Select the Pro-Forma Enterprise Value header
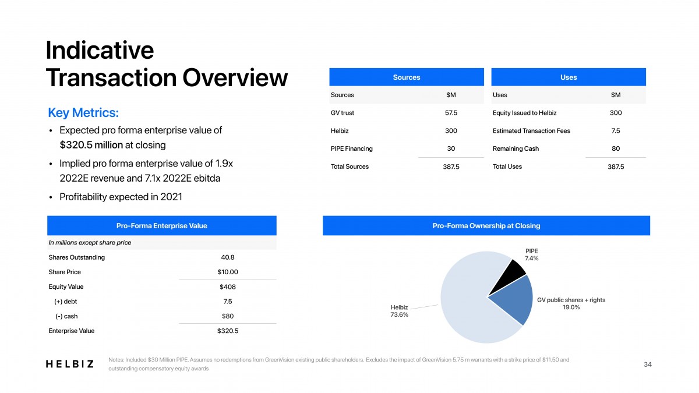 [x=161, y=225]
